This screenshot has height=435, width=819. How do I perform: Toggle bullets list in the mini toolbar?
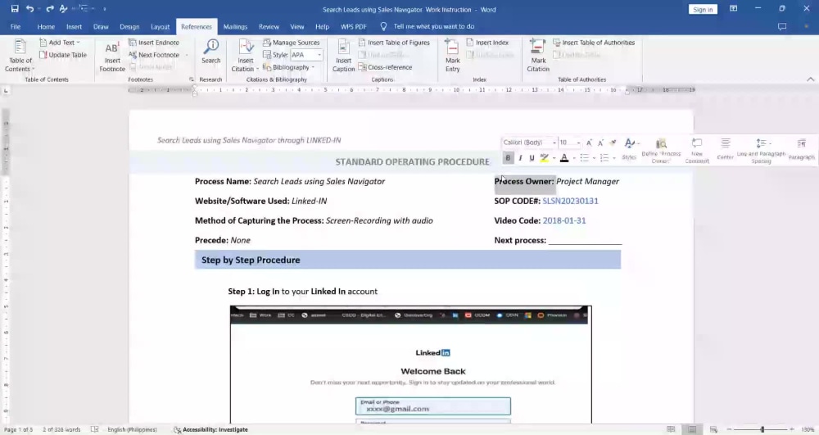585,158
